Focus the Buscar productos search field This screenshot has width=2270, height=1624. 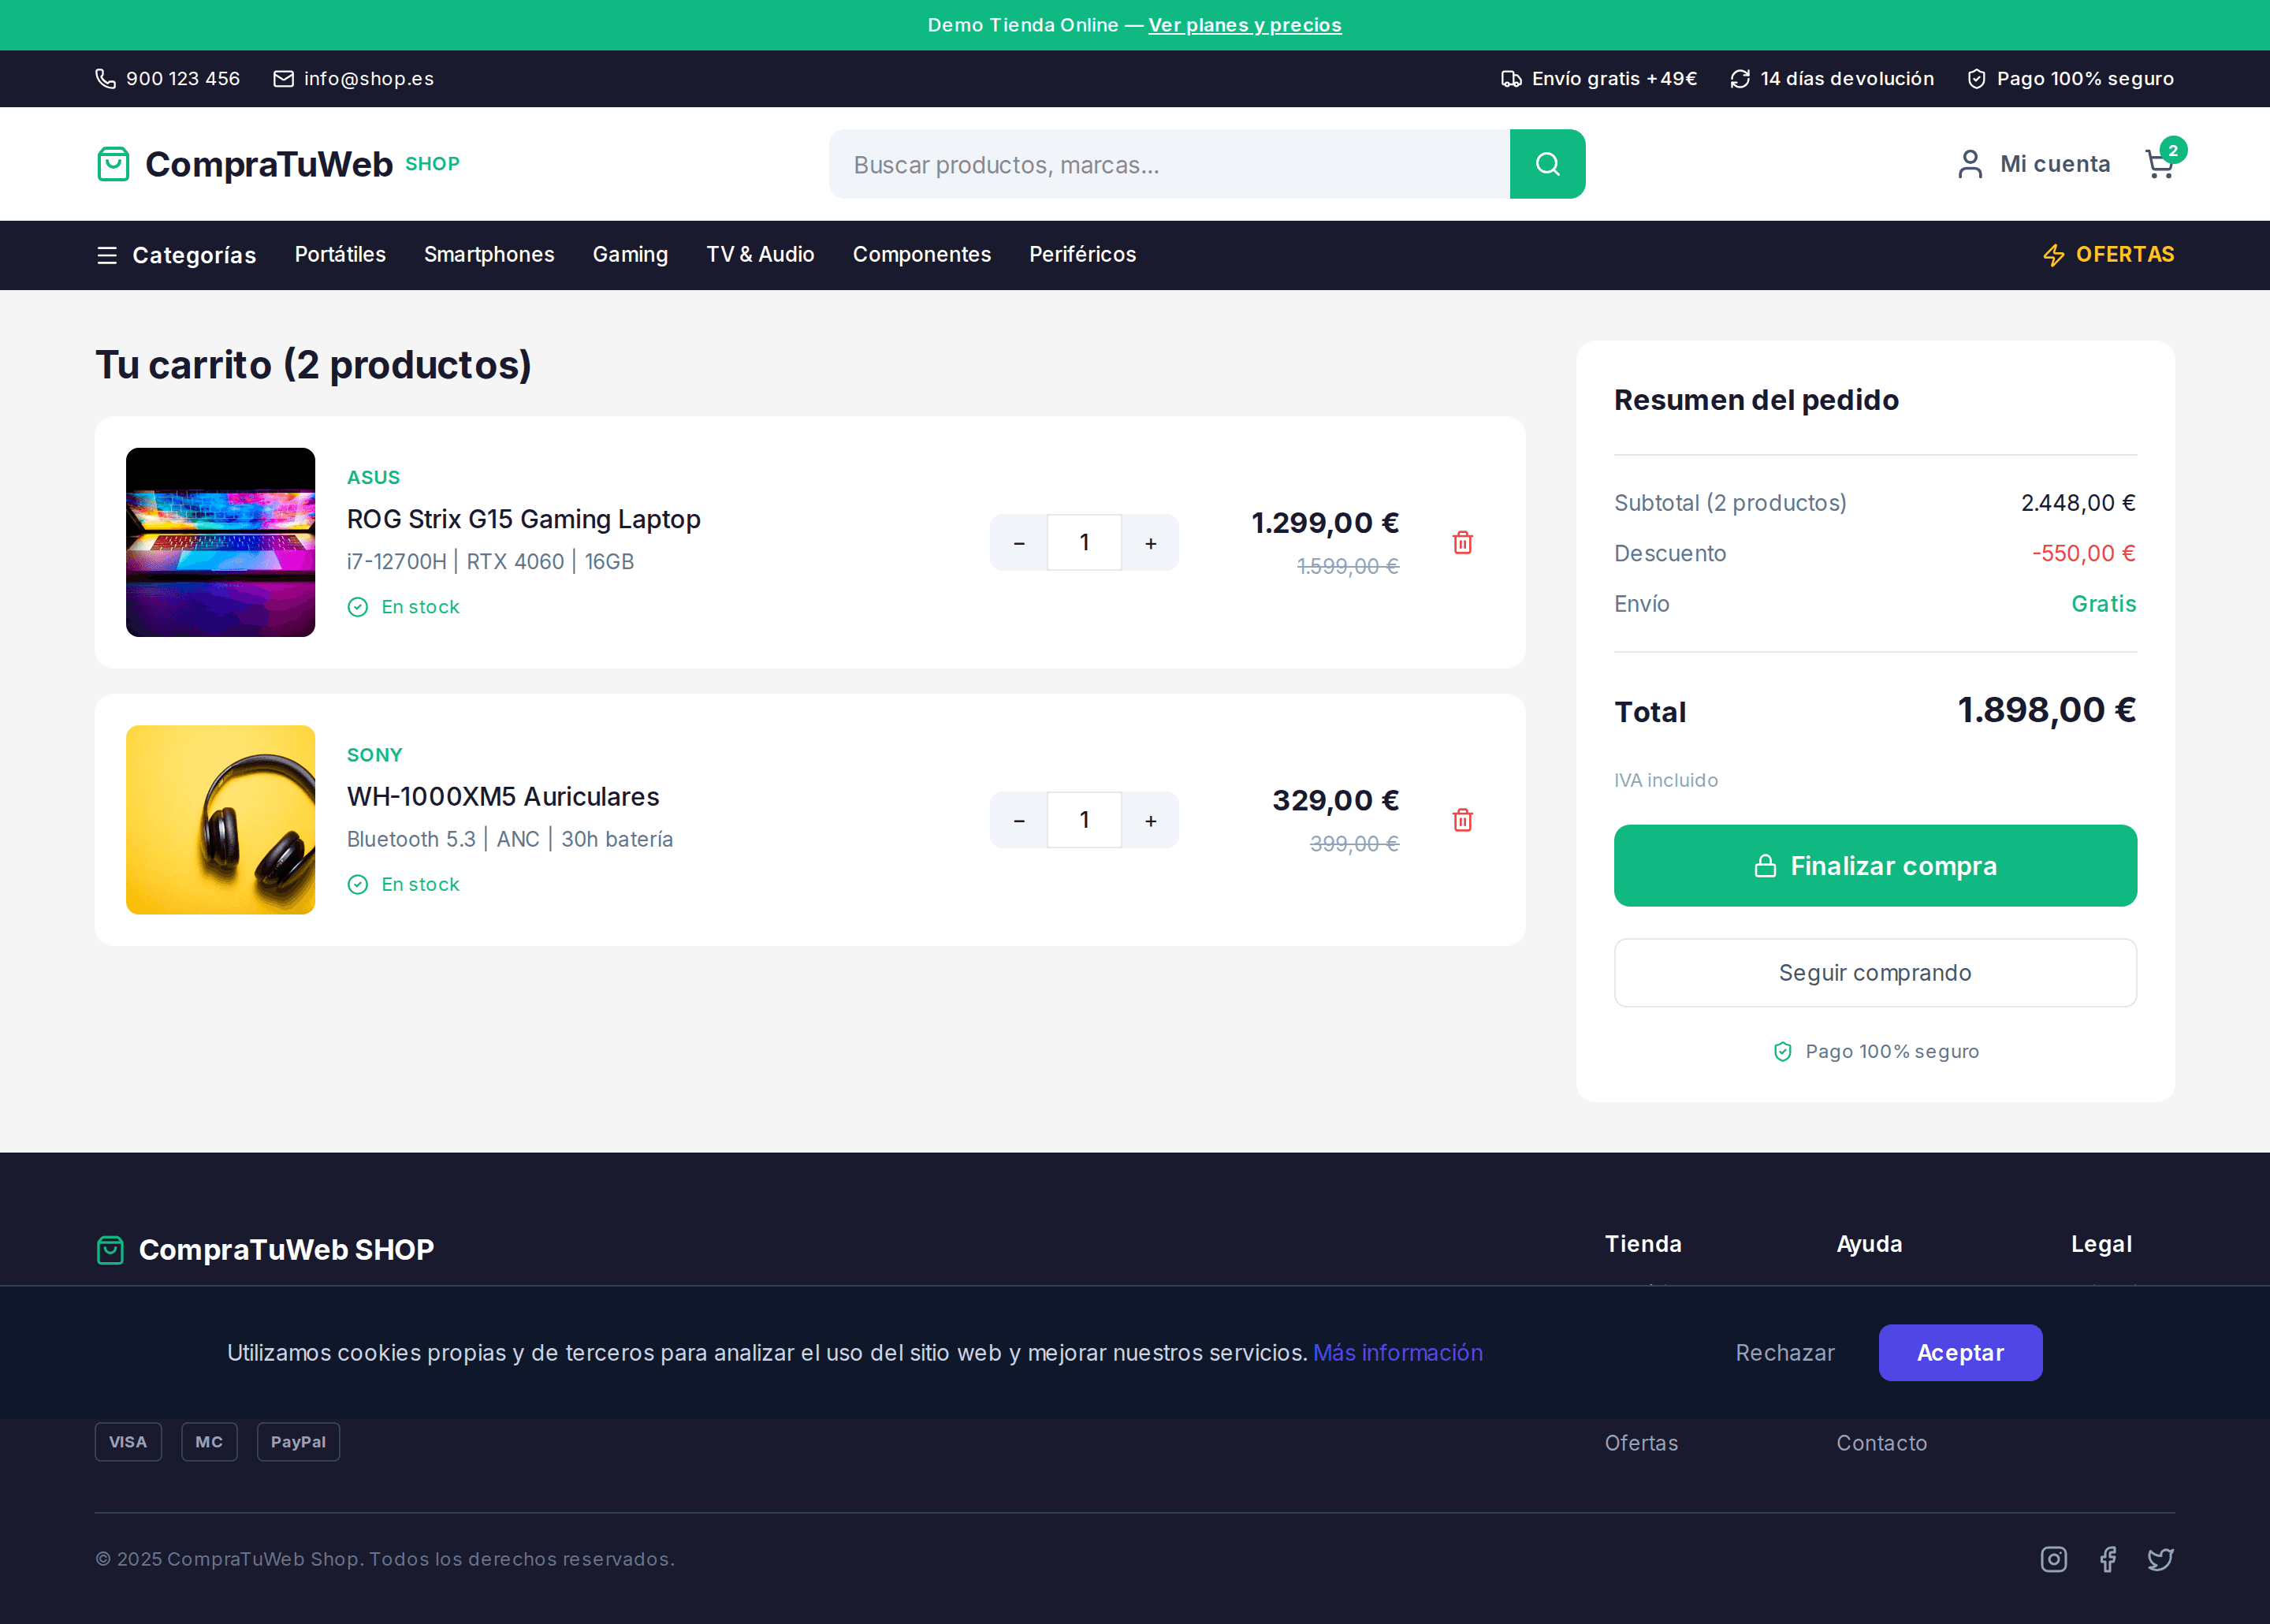(1168, 164)
